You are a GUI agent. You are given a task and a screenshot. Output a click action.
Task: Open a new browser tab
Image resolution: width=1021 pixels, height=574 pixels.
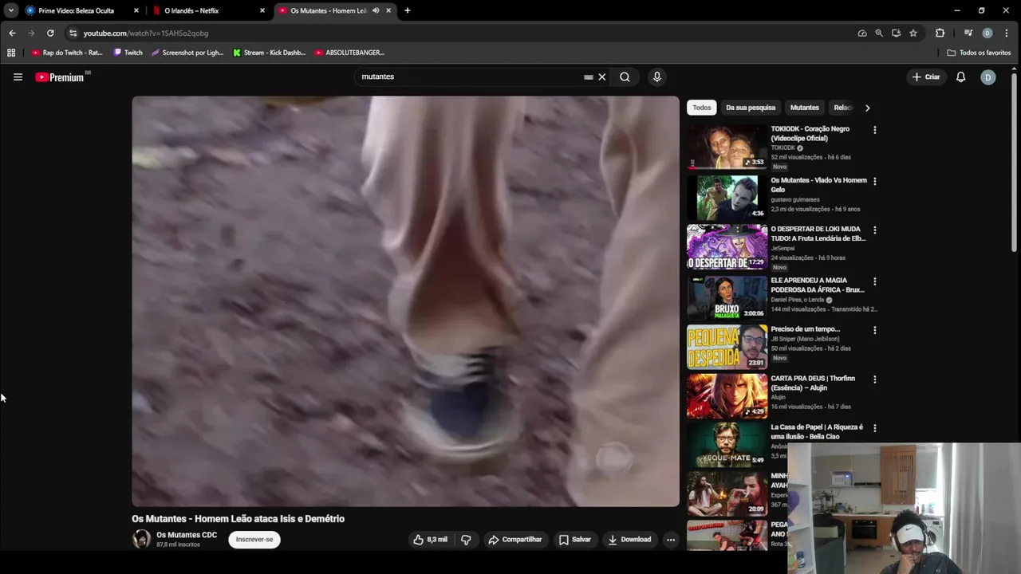408,10
